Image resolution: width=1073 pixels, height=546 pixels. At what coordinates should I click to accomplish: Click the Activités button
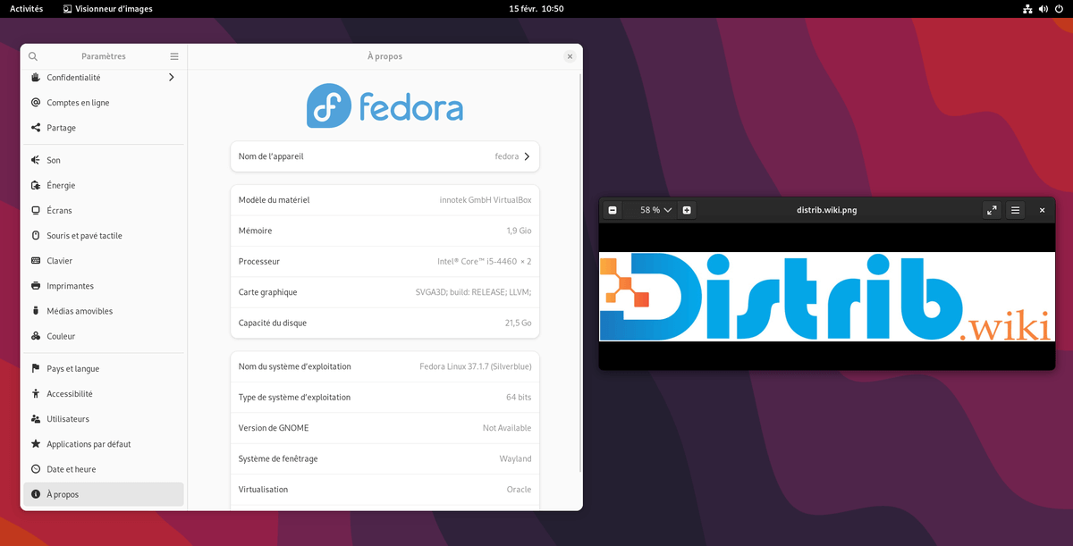26,9
